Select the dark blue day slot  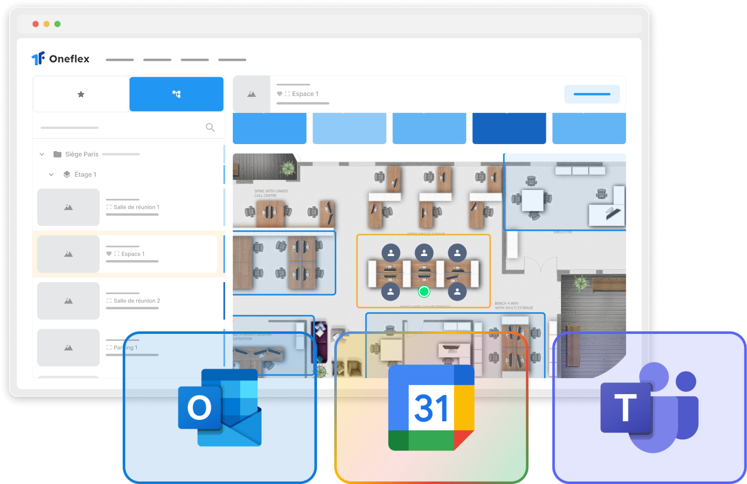[509, 128]
